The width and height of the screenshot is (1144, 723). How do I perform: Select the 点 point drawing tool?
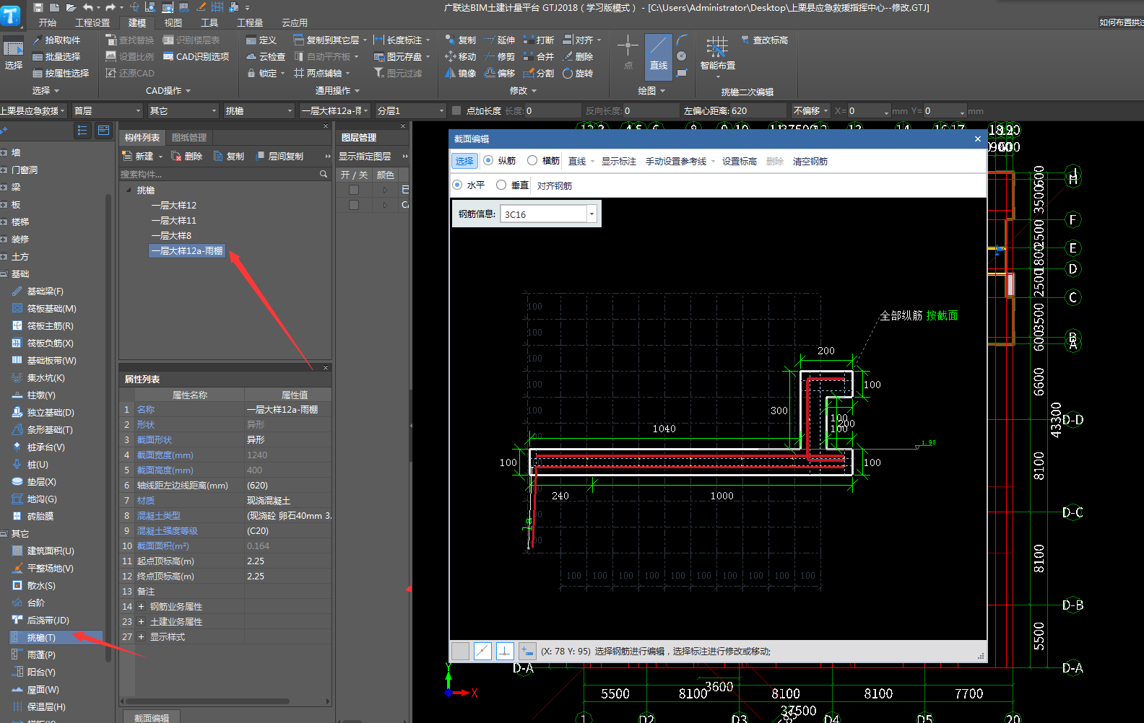[x=628, y=53]
